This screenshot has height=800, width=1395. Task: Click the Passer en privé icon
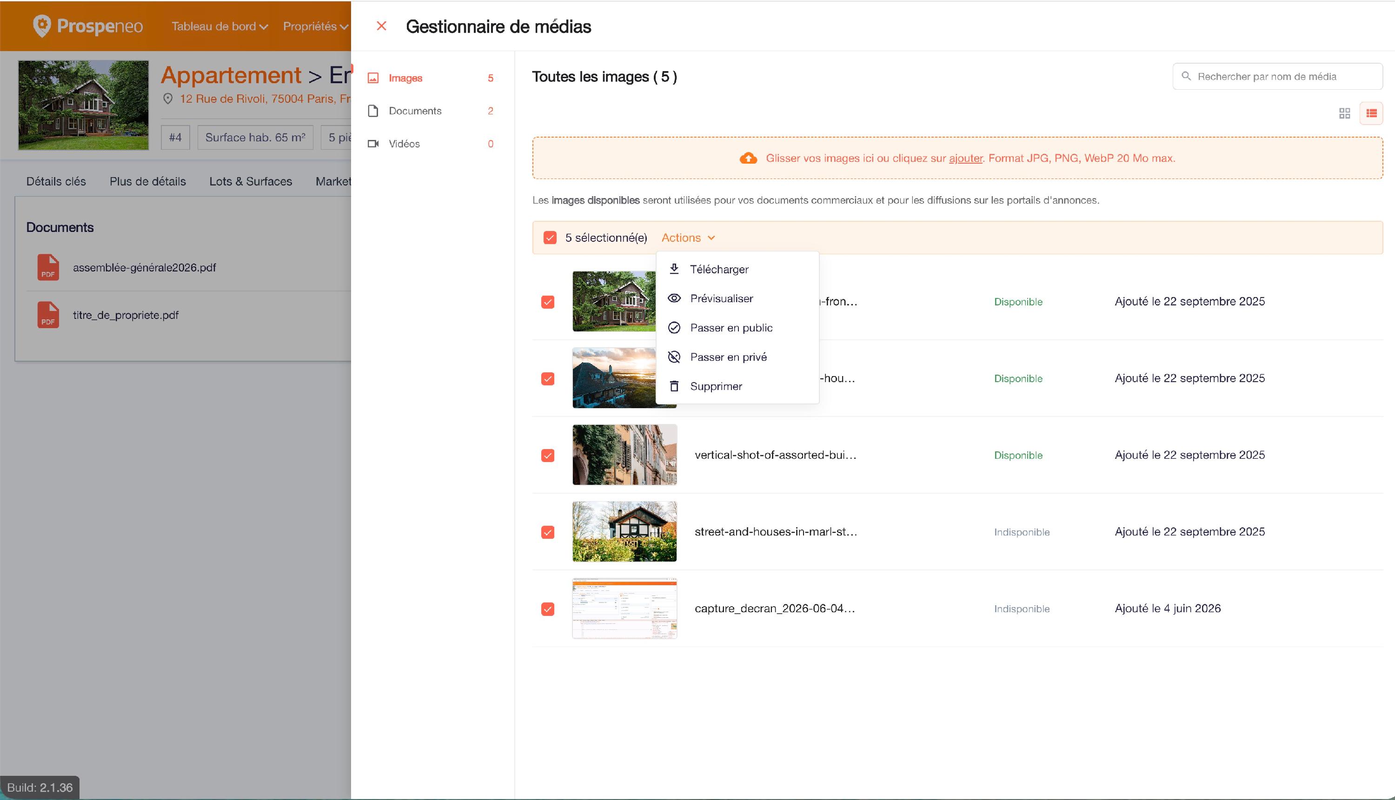coord(674,357)
